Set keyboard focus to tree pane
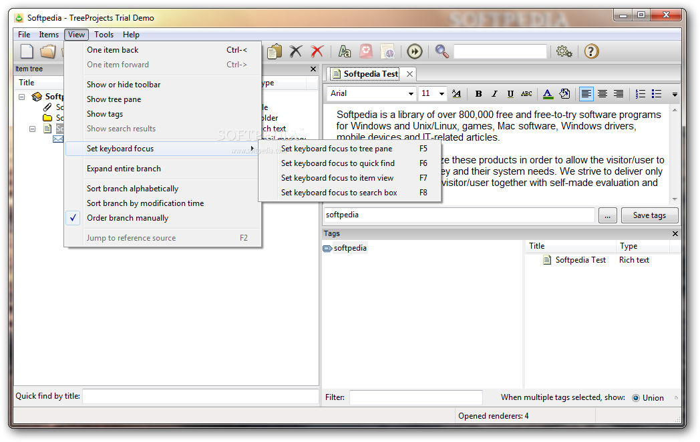This screenshot has width=700, height=442. point(349,149)
